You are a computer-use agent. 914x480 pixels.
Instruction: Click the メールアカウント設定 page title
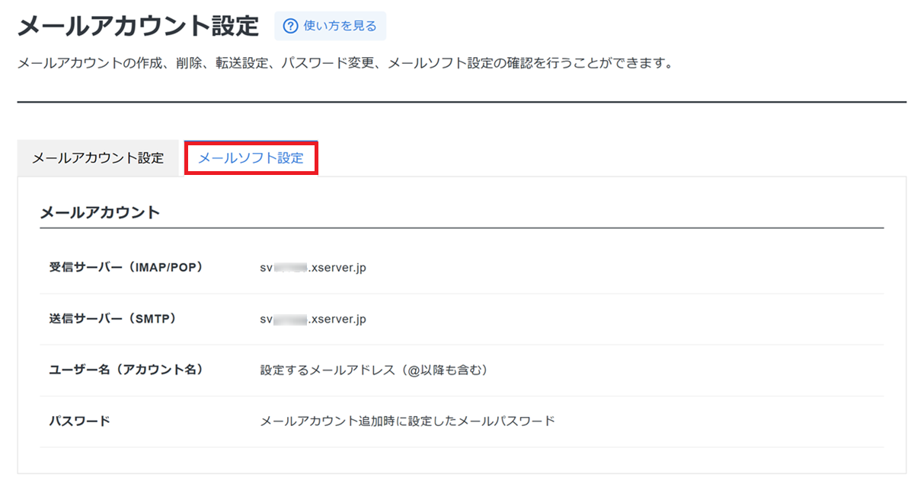pos(138,27)
